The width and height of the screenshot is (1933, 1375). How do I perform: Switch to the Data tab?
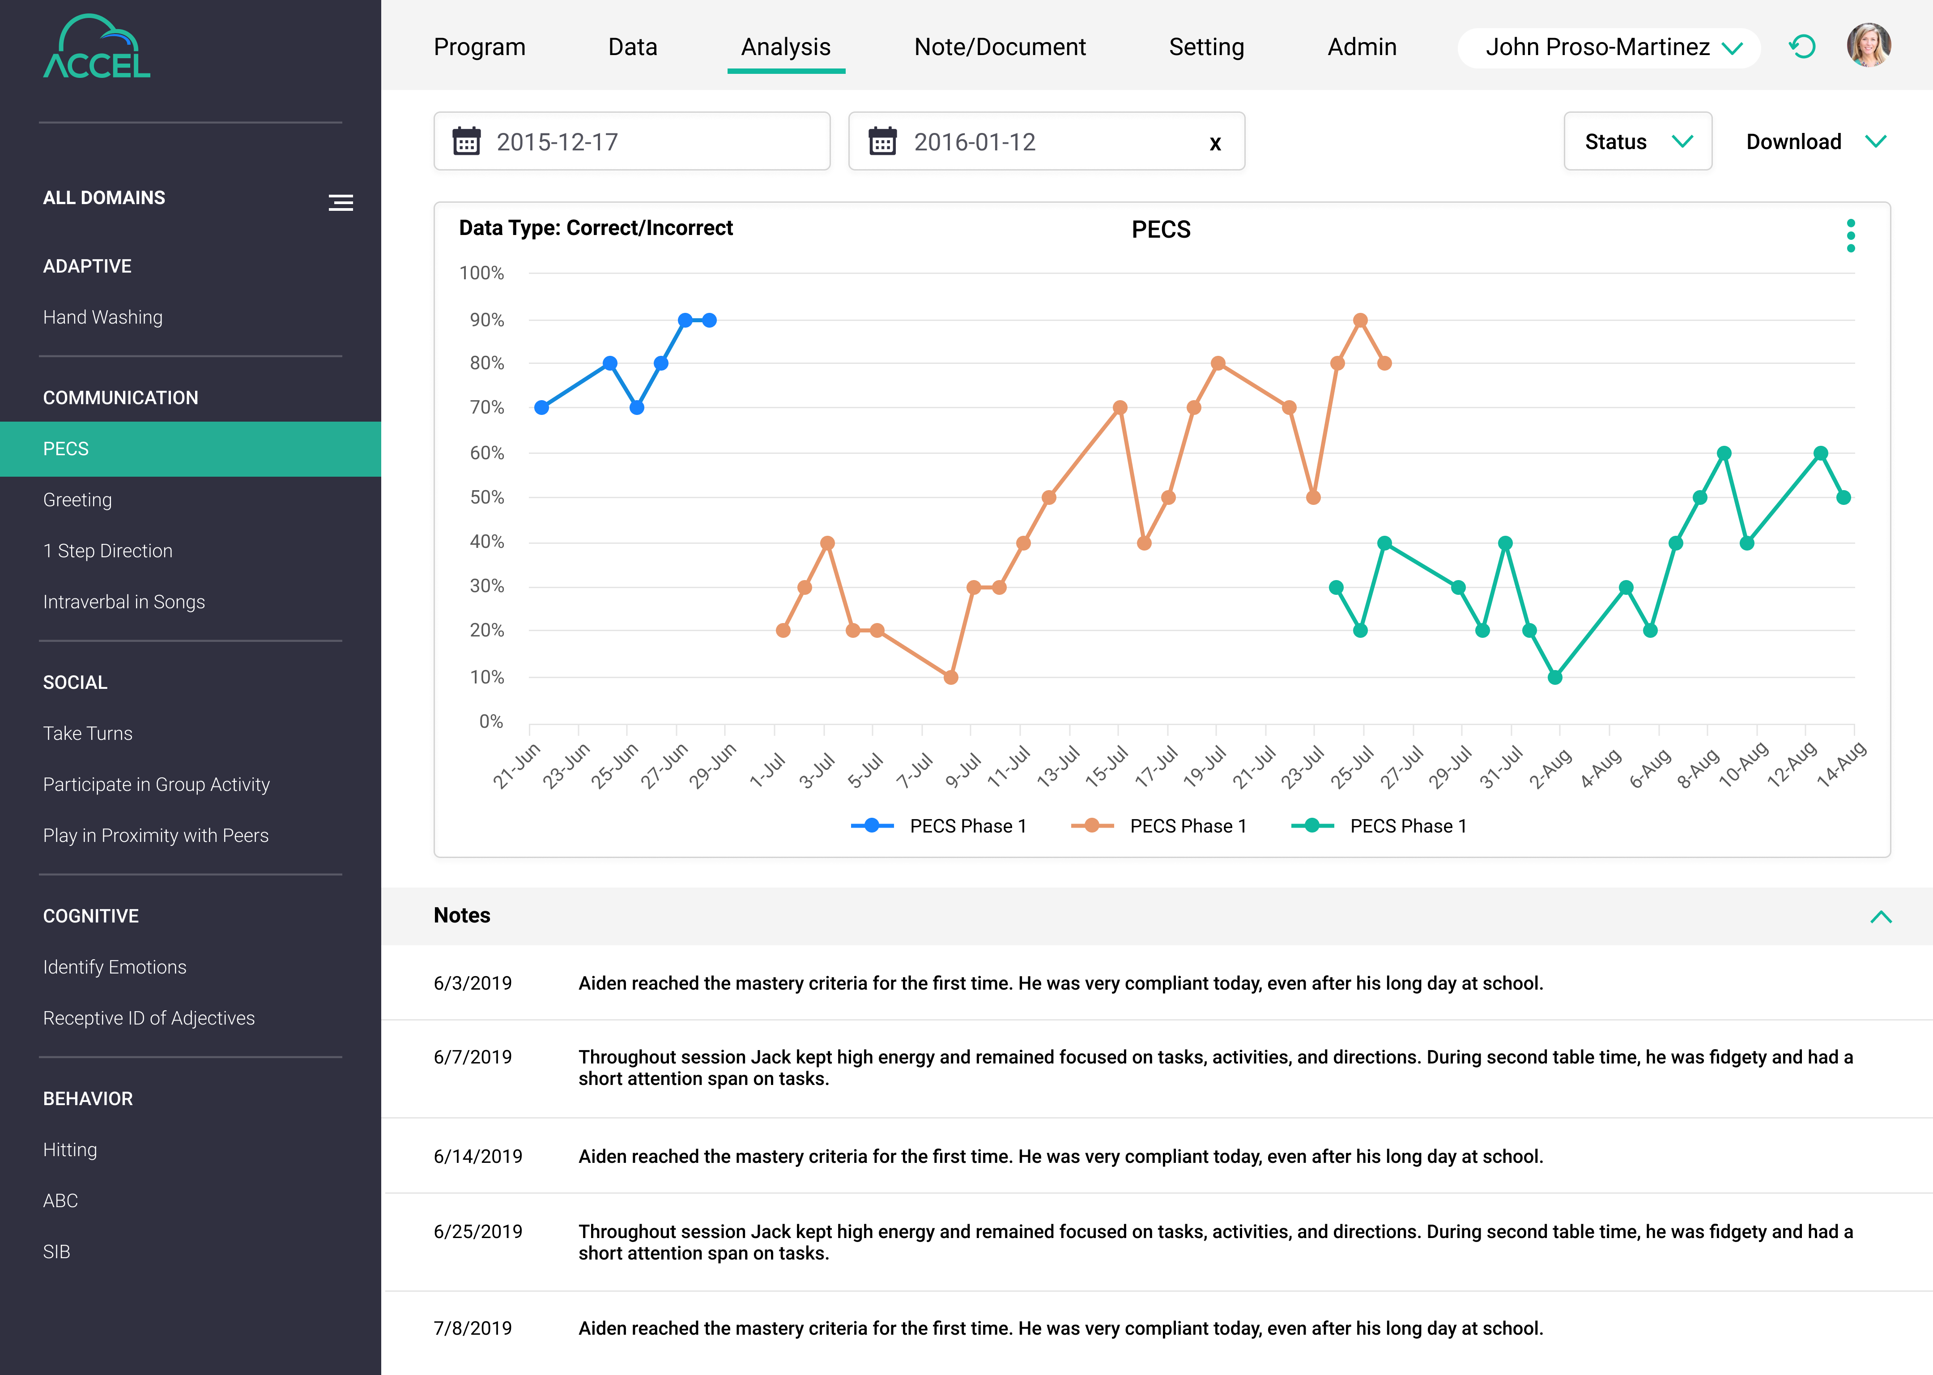[x=632, y=47]
